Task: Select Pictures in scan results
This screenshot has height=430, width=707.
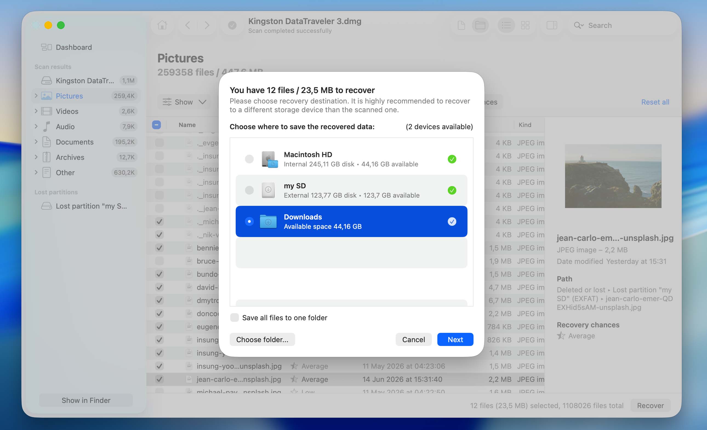Action: point(86,96)
